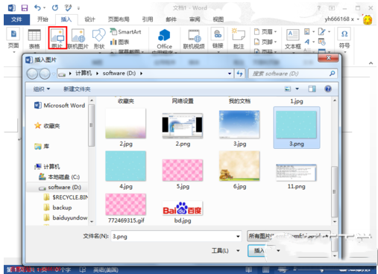The image size is (378, 274).
Task: Select the 2.png screenshot thumbnail
Action: click(183, 126)
